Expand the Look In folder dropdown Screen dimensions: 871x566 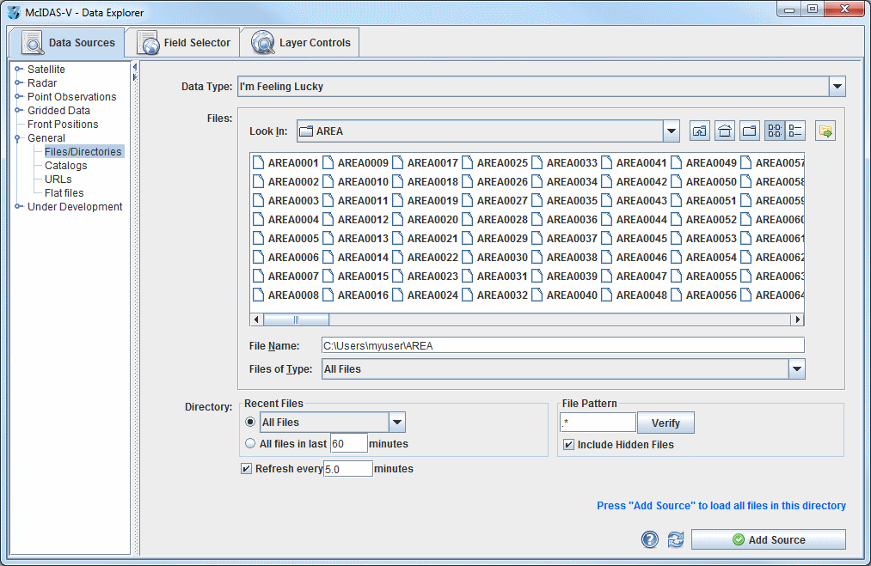671,131
